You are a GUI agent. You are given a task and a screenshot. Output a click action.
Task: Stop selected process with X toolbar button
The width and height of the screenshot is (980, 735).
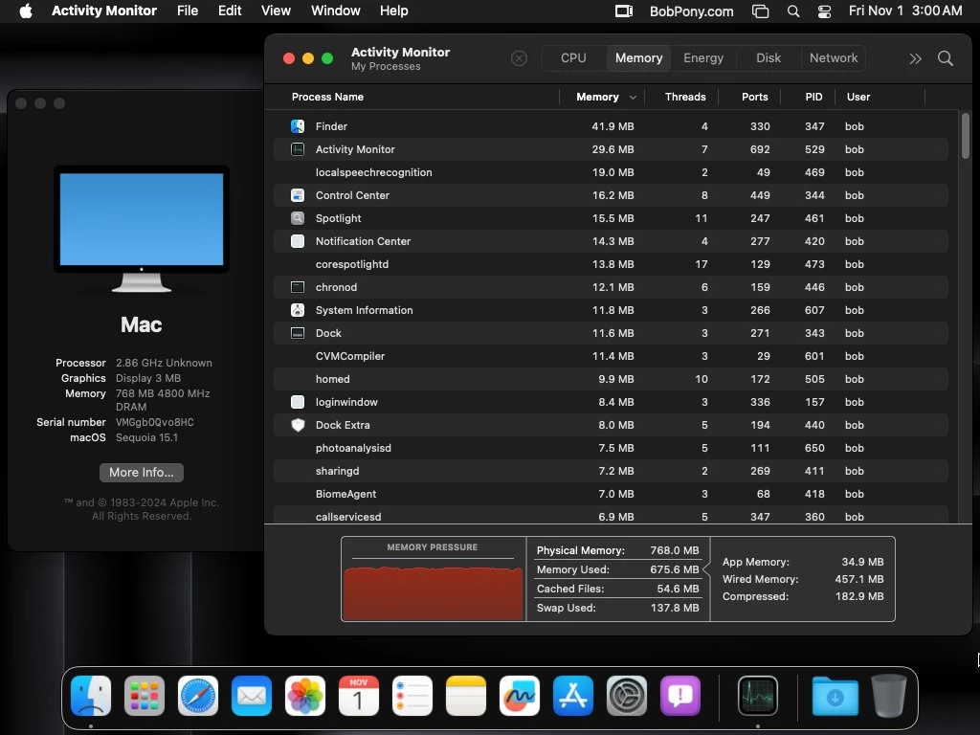click(x=519, y=58)
